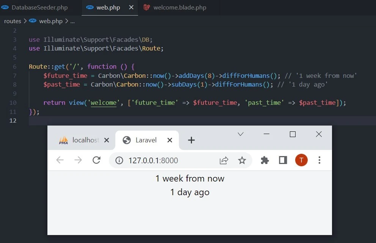
Task: Click the browser forward arrow
Action: tap(78, 160)
